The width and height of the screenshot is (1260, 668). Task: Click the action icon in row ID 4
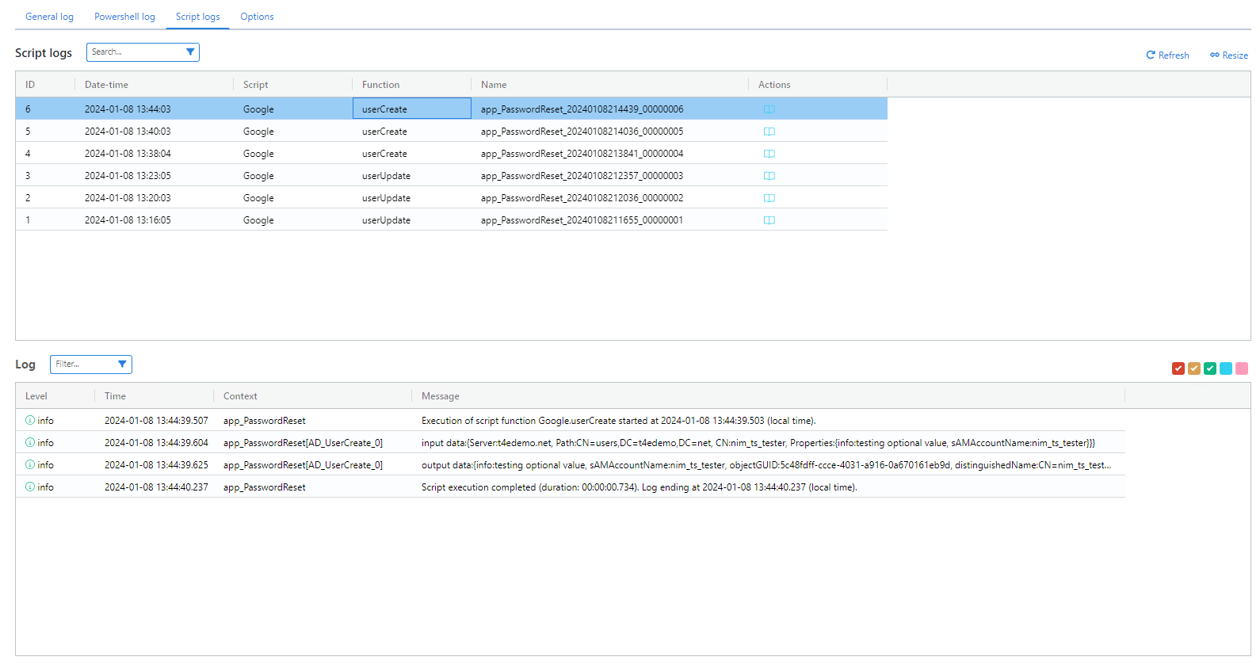tap(769, 154)
